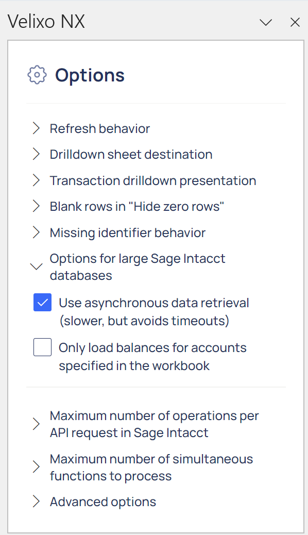This screenshot has height=535, width=308.
Task: Click Options for large Sage Intacct databases text
Action: pyautogui.click(x=138, y=267)
